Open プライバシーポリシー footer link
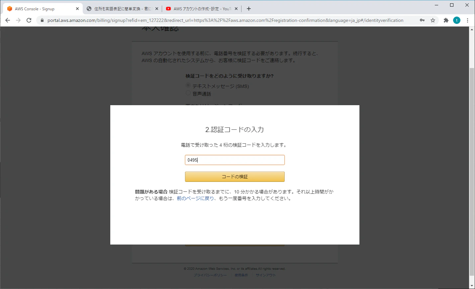Screen dimensions: 475x289 point(210,275)
